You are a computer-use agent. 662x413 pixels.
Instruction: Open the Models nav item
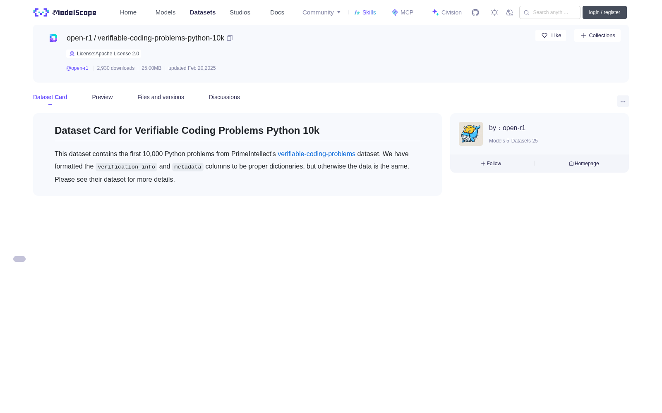165,12
